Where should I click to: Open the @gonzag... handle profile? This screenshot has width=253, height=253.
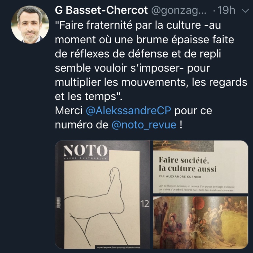click(179, 11)
